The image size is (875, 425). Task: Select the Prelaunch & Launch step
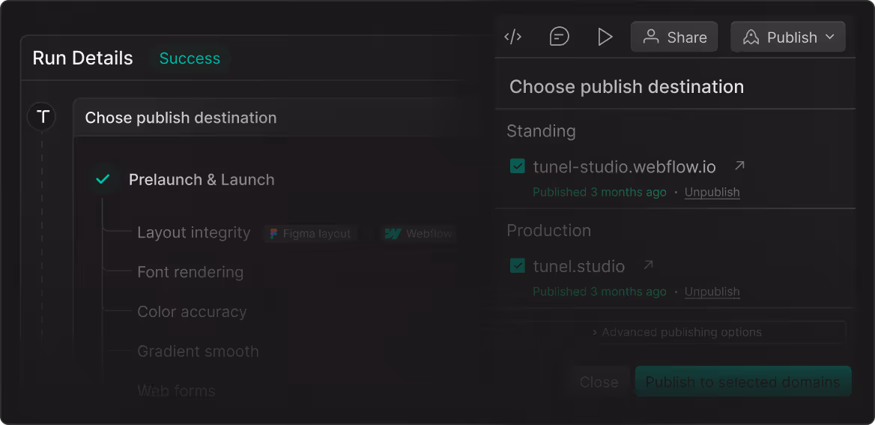(202, 180)
